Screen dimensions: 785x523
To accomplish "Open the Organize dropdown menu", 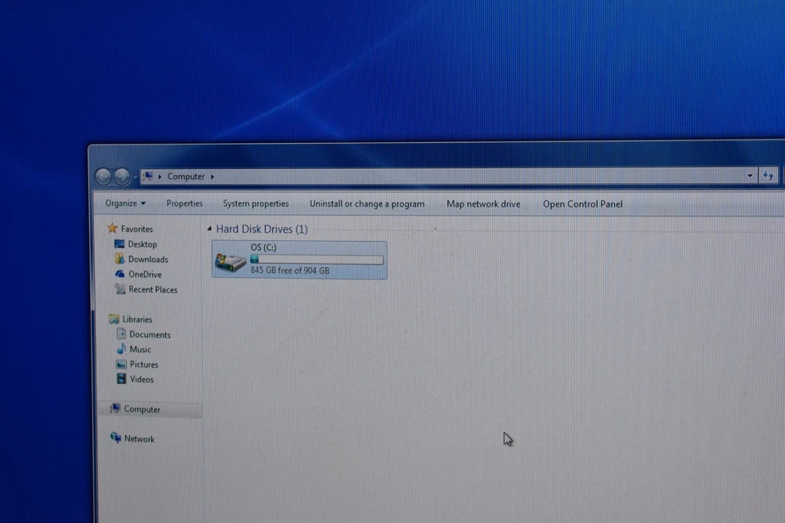I will tap(123, 203).
